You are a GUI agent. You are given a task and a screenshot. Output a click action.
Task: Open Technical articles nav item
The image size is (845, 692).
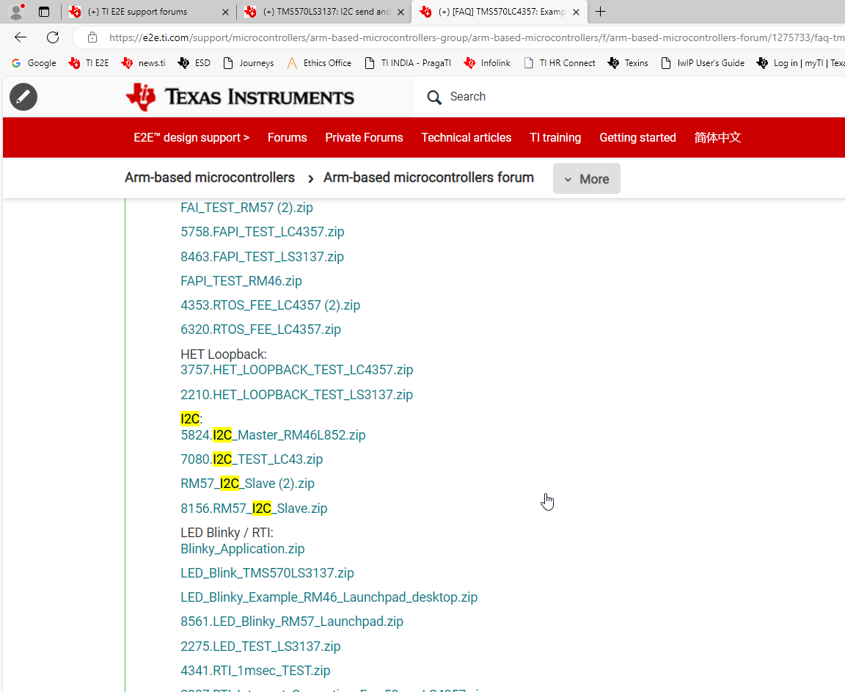pos(467,137)
